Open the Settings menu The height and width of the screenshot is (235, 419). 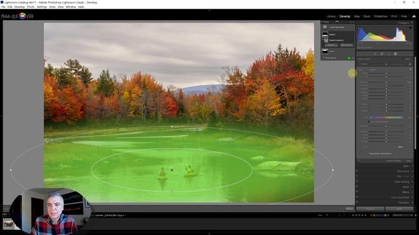(x=42, y=7)
